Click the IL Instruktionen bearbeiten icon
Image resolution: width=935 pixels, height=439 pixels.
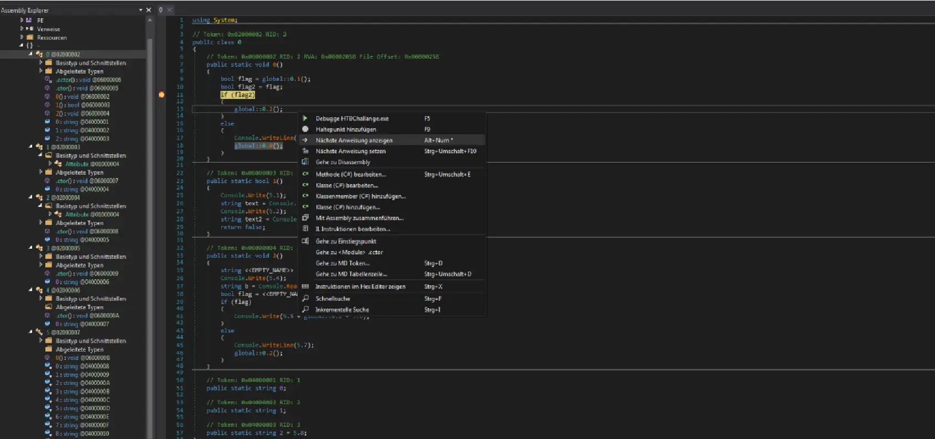(x=305, y=229)
